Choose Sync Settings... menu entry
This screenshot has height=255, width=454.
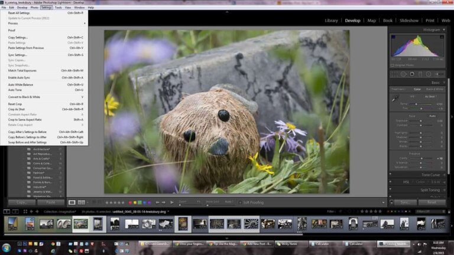pyautogui.click(x=44, y=55)
